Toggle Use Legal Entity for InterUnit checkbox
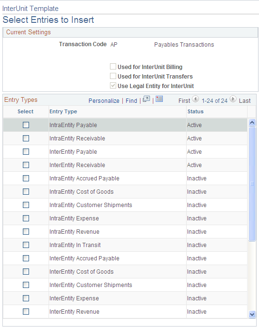Viewport: 259px width, 327px height. tap(113, 86)
